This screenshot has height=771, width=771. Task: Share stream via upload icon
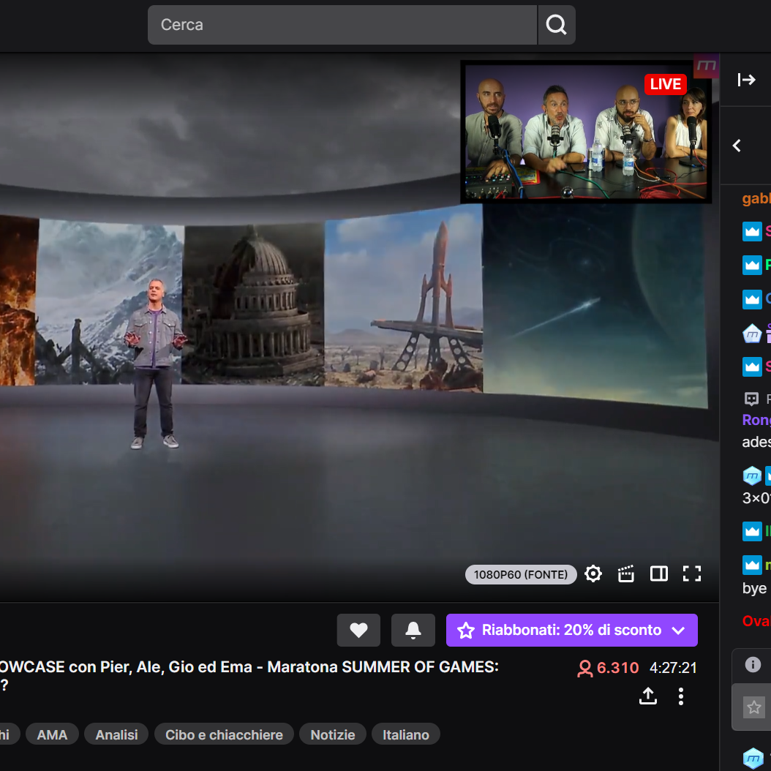(x=648, y=696)
